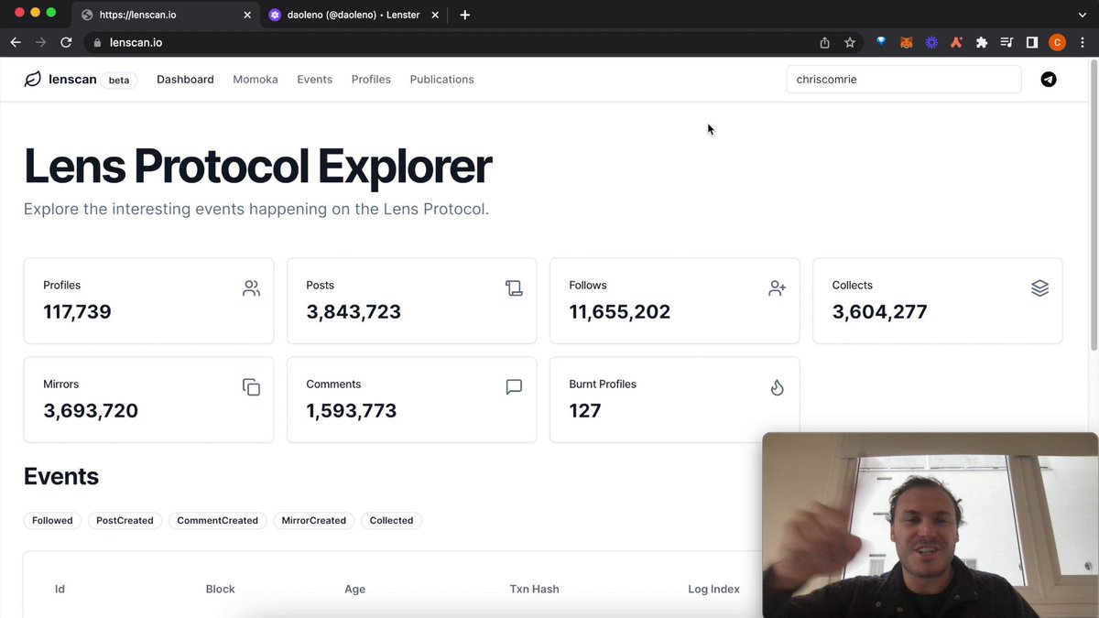This screenshot has width=1099, height=618.
Task: Click the Lens Protocol Explorer heading
Action: 257,167
